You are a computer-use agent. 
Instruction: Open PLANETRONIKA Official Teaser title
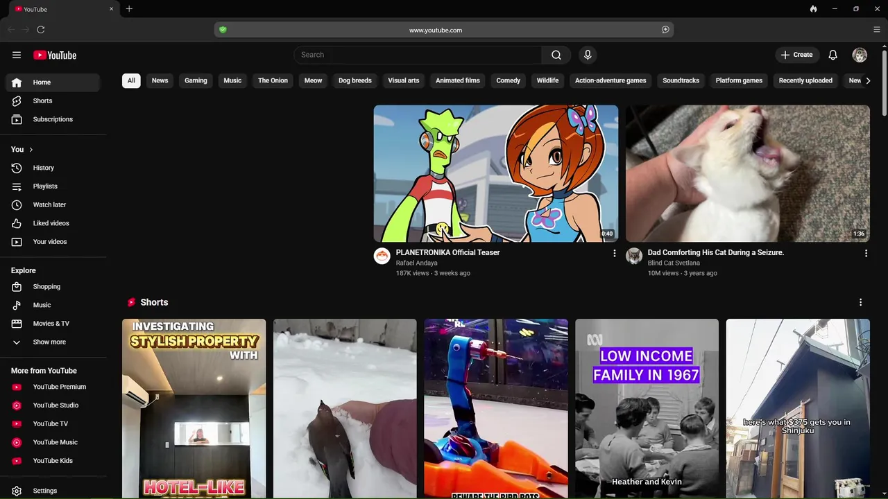(447, 253)
